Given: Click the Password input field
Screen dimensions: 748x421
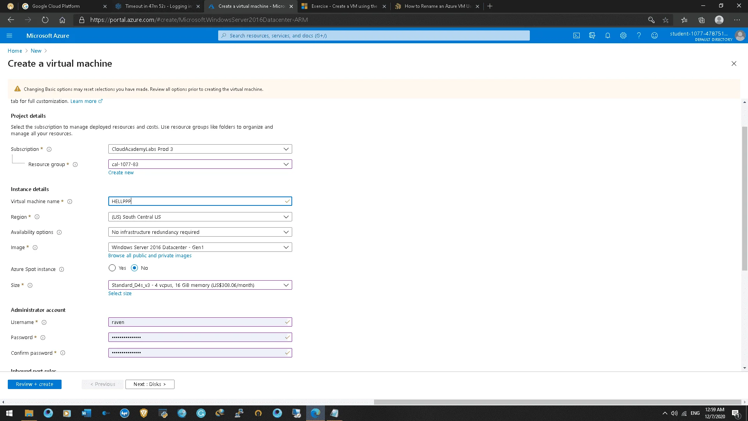Looking at the screenshot, I should coord(200,337).
